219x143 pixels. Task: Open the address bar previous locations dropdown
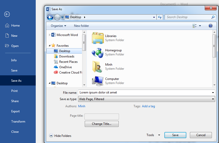tap(154, 17)
